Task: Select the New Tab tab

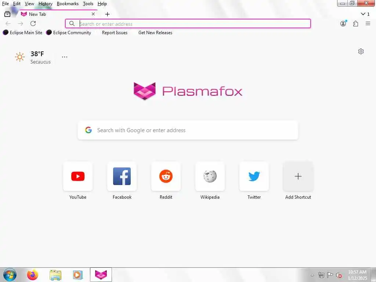Action: [x=58, y=14]
